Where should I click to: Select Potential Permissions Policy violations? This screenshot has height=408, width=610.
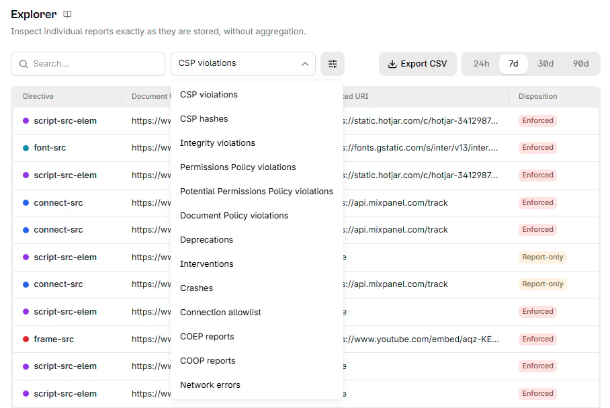point(257,191)
